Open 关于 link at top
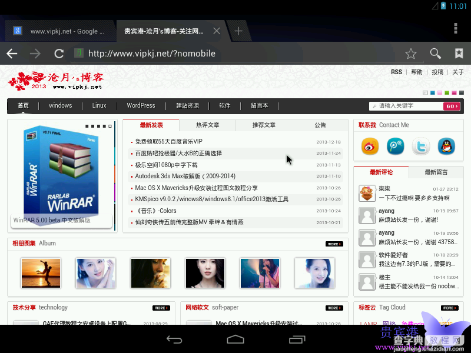 458,72
